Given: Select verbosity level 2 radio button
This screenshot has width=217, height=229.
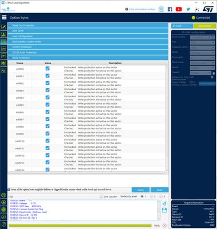Looking at the screenshot, I should point(151,196).
